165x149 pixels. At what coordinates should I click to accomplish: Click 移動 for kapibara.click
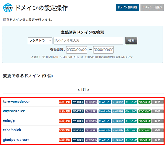click(158, 111)
